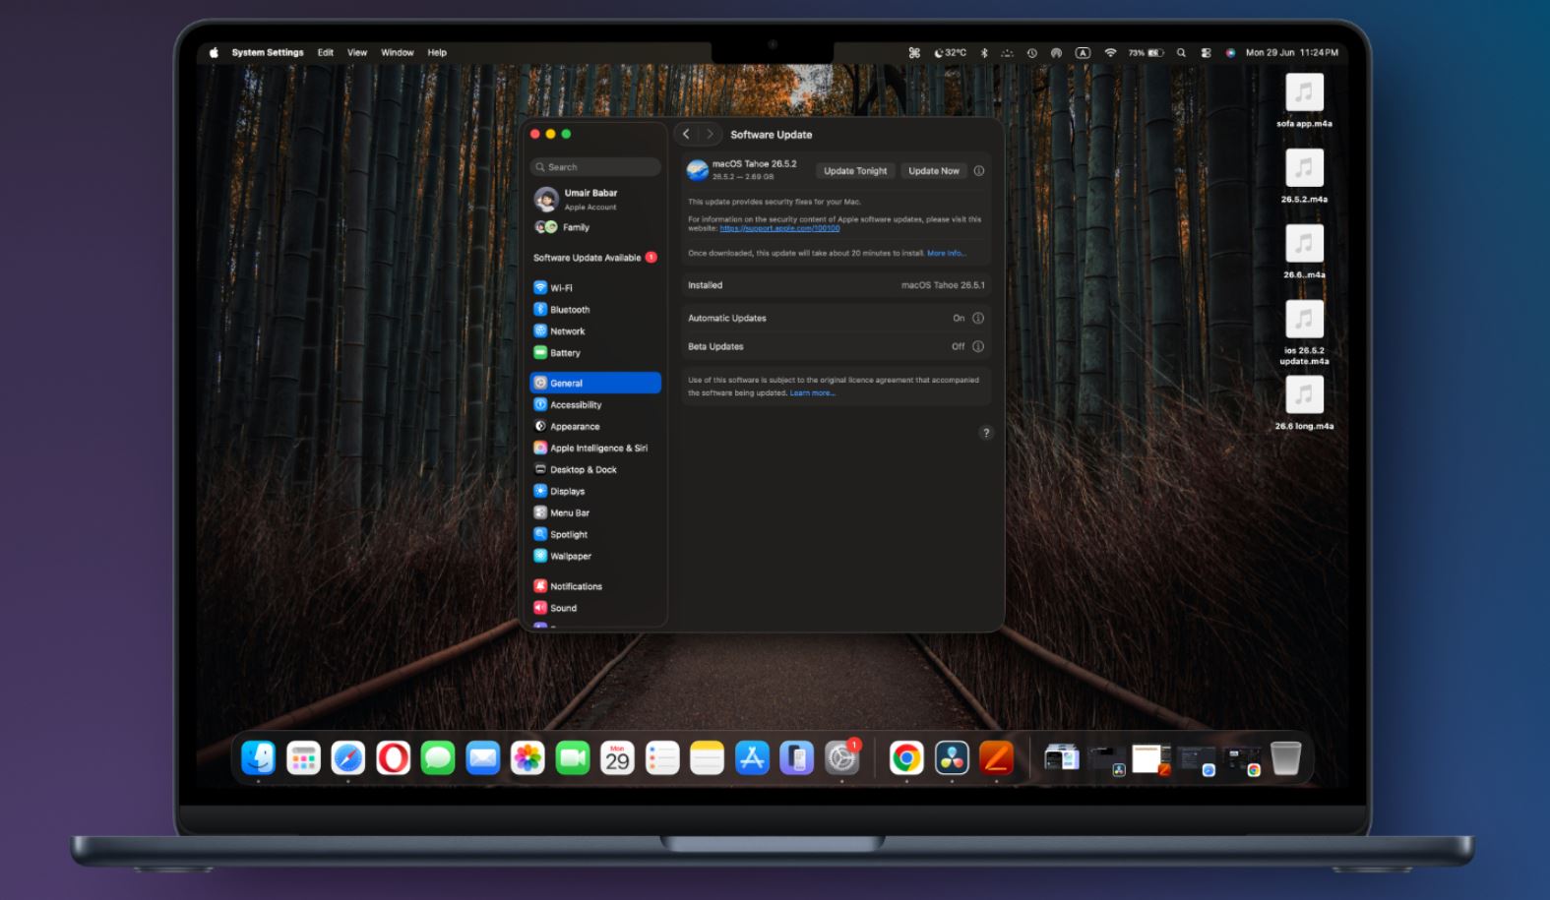This screenshot has height=900, width=1550.
Task: Open the Apple menu
Action: (214, 53)
